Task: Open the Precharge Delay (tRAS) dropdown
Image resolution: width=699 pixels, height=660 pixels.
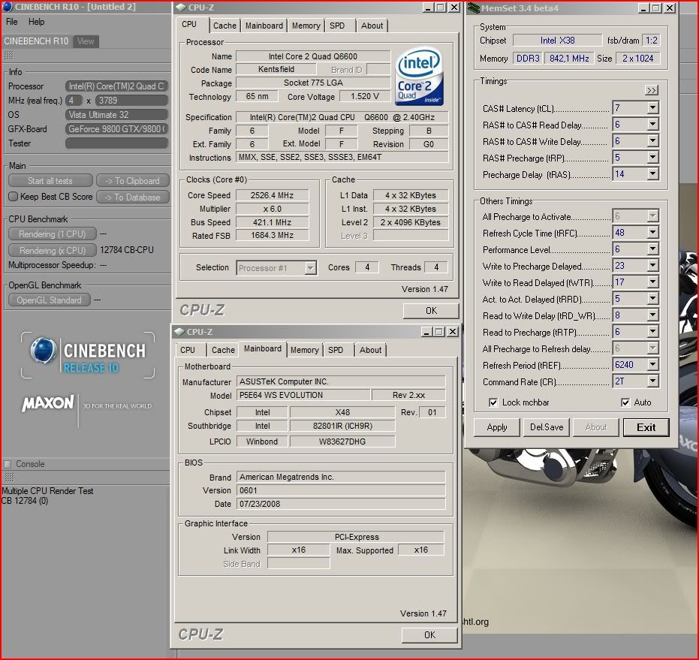Action: point(652,174)
